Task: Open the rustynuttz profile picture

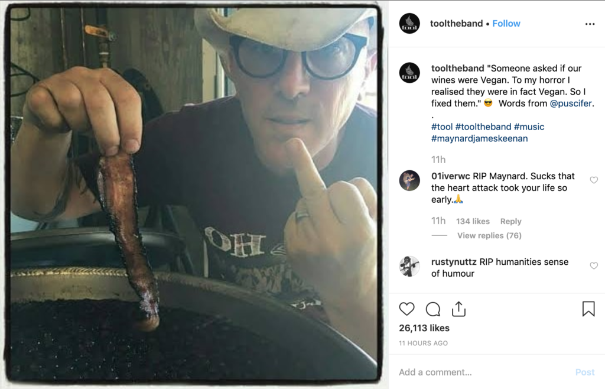Action: click(409, 266)
